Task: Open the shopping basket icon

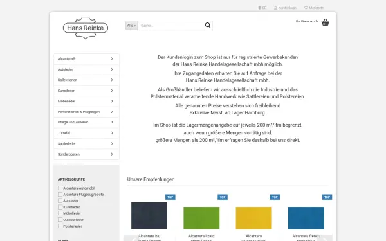Action: coord(326,22)
